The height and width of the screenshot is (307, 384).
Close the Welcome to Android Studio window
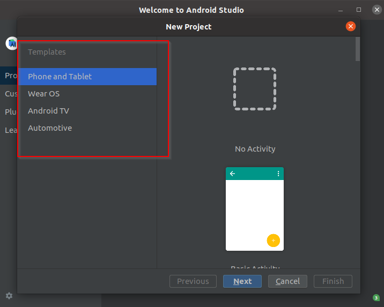[377, 10]
